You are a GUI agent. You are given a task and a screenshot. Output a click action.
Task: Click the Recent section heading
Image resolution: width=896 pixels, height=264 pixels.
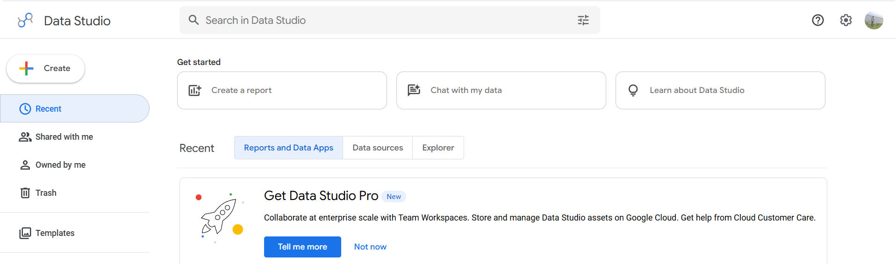coord(197,148)
